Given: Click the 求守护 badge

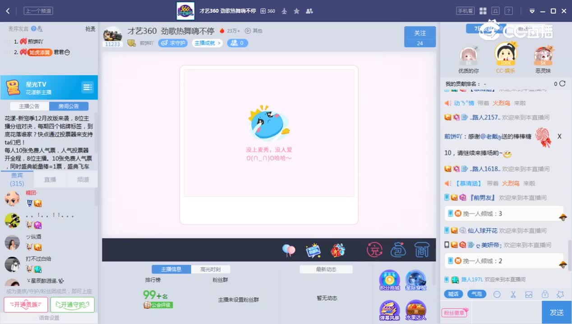Looking at the screenshot, I should [x=173, y=43].
